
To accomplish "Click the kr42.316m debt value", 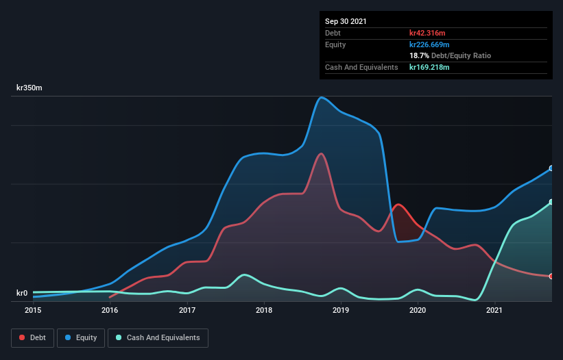I will coord(427,33).
